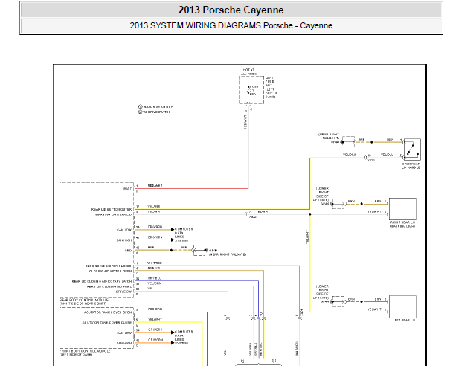Click X822 connector label under pin 7

(253, 217)
